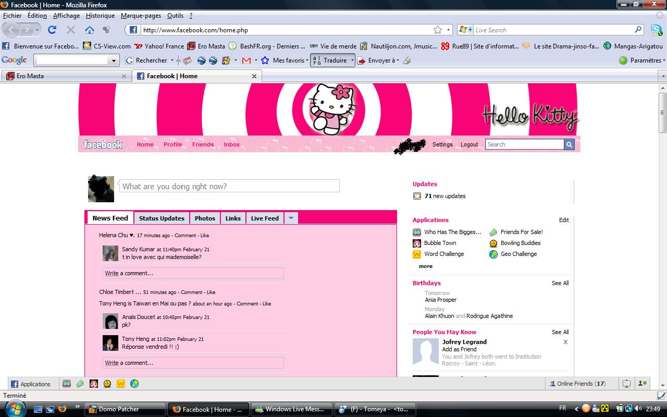
Task: Open the Inbox link
Action: [x=232, y=144]
